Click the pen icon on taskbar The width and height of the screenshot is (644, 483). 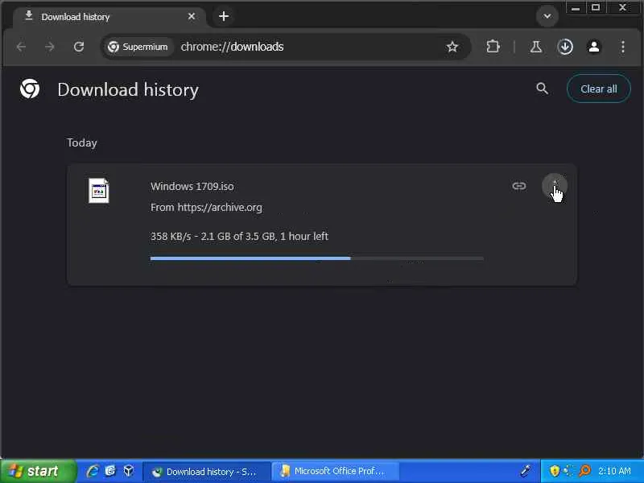(x=526, y=471)
